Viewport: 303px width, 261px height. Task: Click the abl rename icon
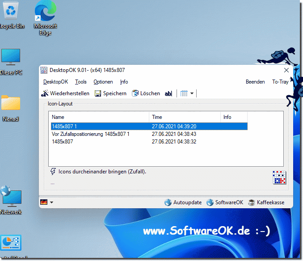[x=168, y=93]
